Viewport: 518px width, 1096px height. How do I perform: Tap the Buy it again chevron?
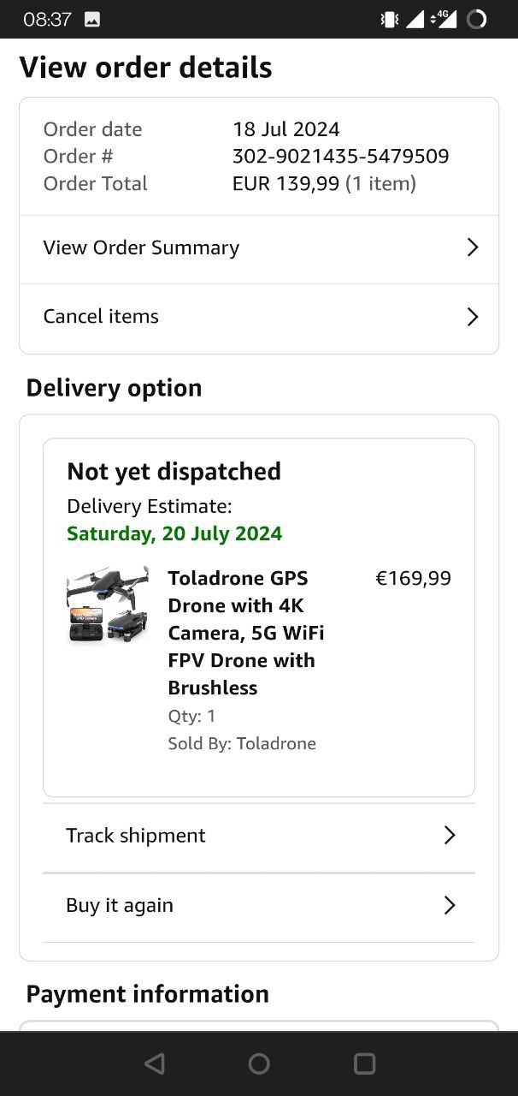450,905
